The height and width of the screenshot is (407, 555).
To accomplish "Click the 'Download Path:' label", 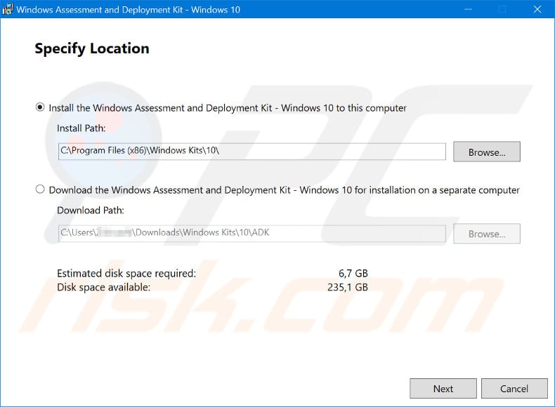I will click(x=91, y=210).
